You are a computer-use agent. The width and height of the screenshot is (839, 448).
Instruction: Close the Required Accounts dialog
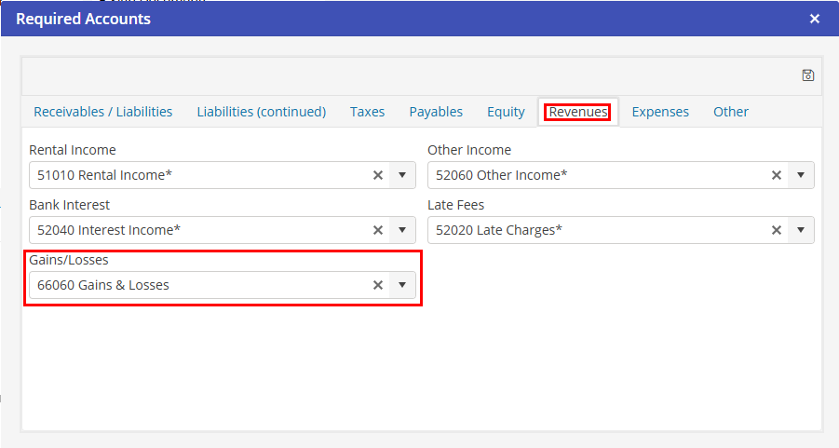[815, 19]
